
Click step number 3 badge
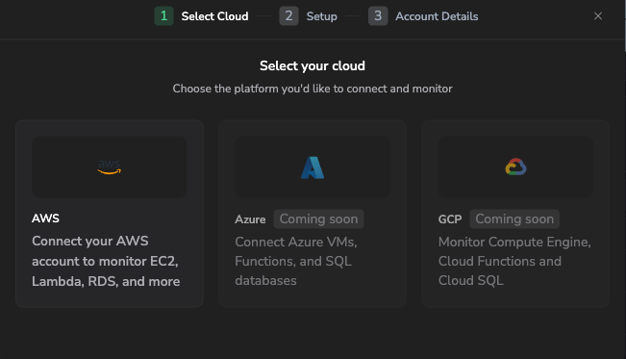click(378, 16)
